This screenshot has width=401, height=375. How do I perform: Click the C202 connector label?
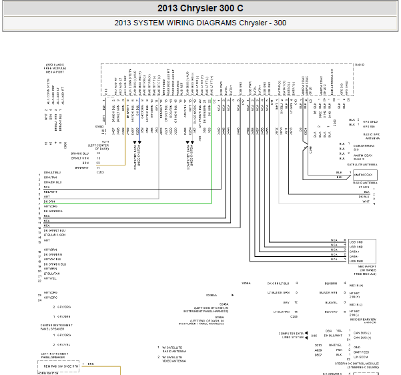coord(100,172)
